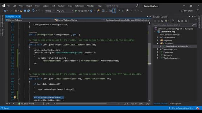Click Solution Explorer search magnifier icon
This screenshot has height=113, width=202.
click(193, 25)
